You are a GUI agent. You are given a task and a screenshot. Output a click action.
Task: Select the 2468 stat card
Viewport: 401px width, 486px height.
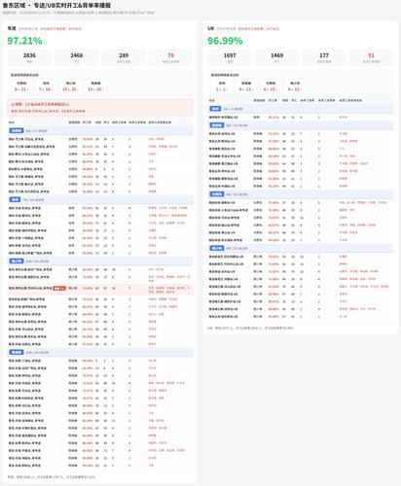coord(77,57)
